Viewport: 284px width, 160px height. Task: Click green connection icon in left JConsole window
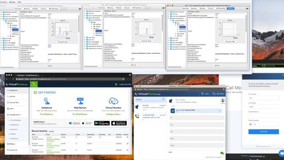click(80, 9)
